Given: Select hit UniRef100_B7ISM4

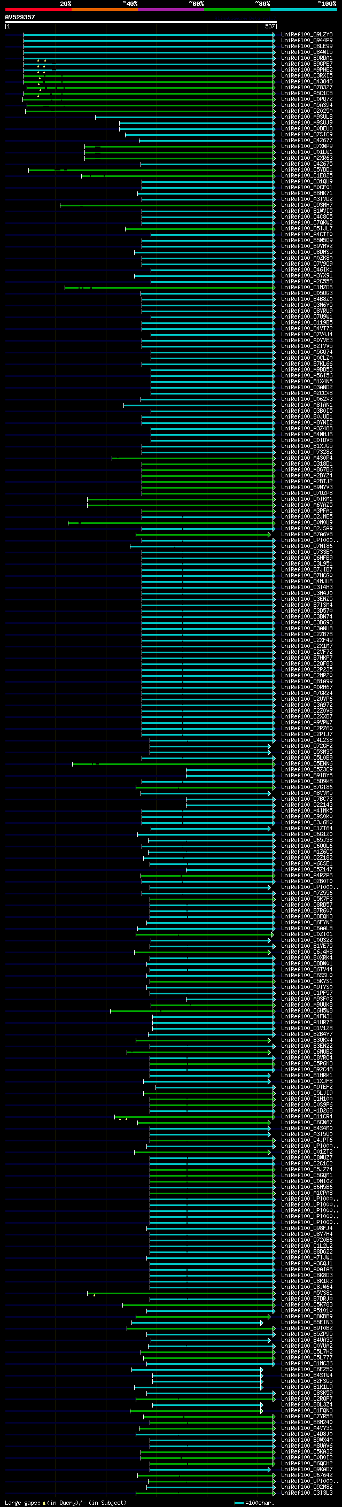Looking at the screenshot, I should pyautogui.click(x=306, y=605).
